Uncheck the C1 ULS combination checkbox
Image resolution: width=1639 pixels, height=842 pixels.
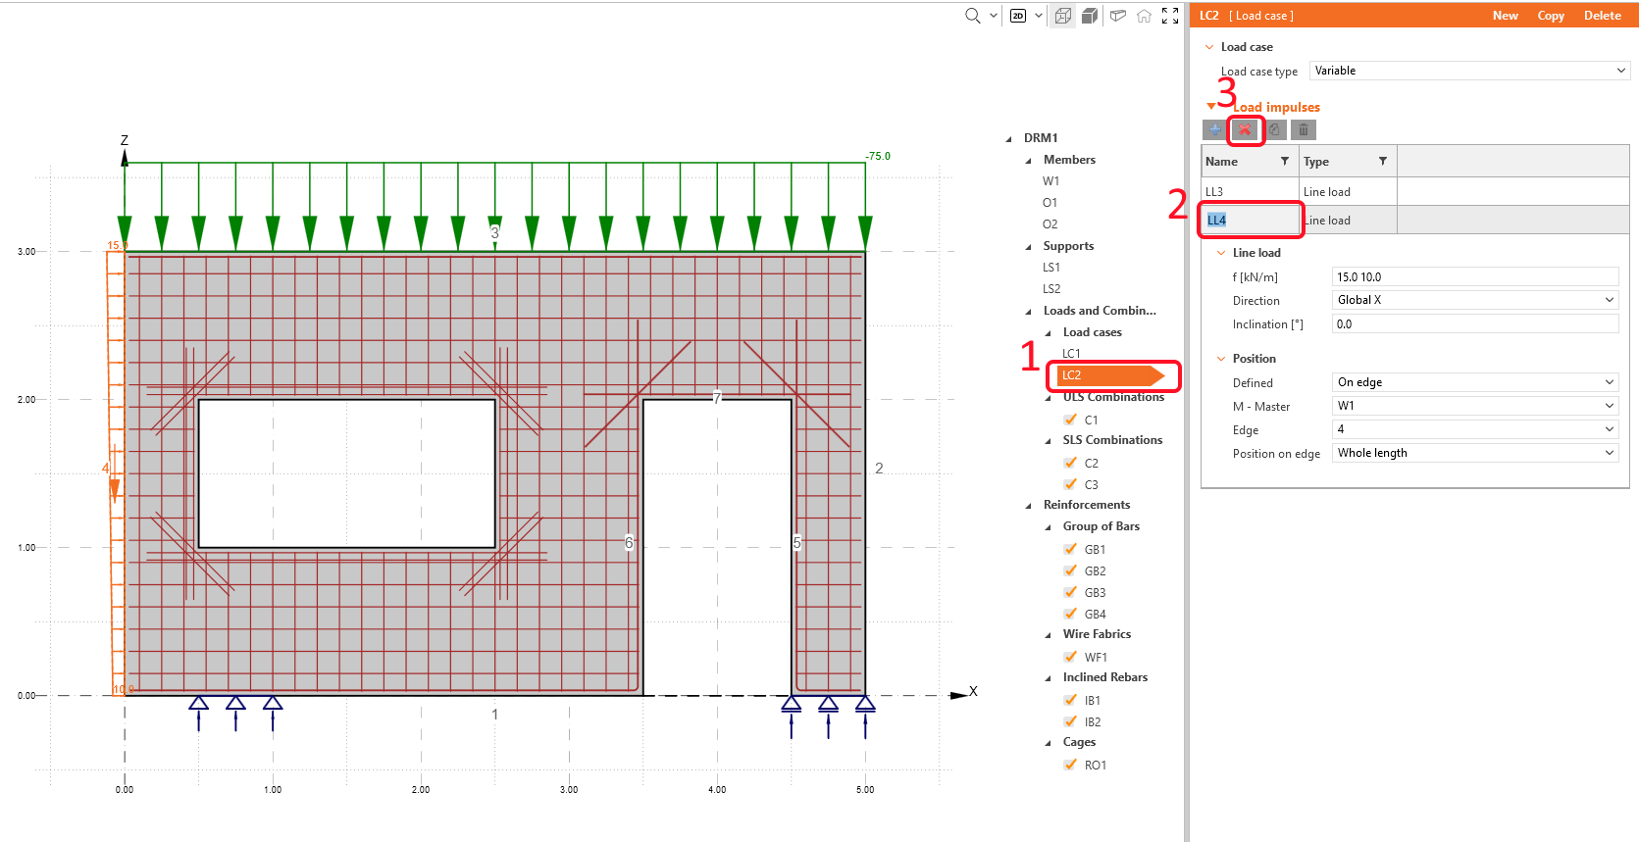click(1071, 420)
